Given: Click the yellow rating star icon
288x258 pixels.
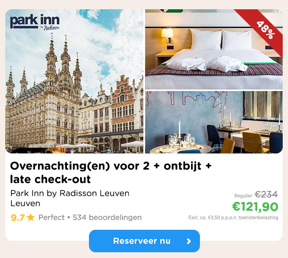Looking at the screenshot, I should (30, 217).
